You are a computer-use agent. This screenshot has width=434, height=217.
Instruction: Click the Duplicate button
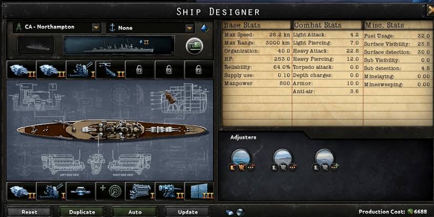82,212
